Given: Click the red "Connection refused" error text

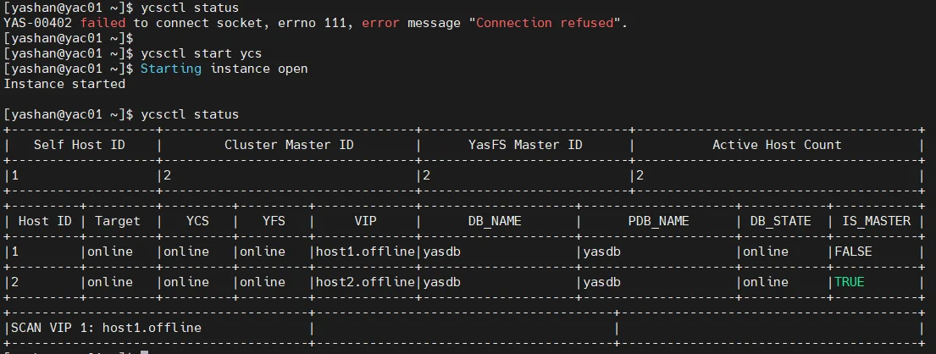Looking at the screenshot, I should pyautogui.click(x=545, y=23).
